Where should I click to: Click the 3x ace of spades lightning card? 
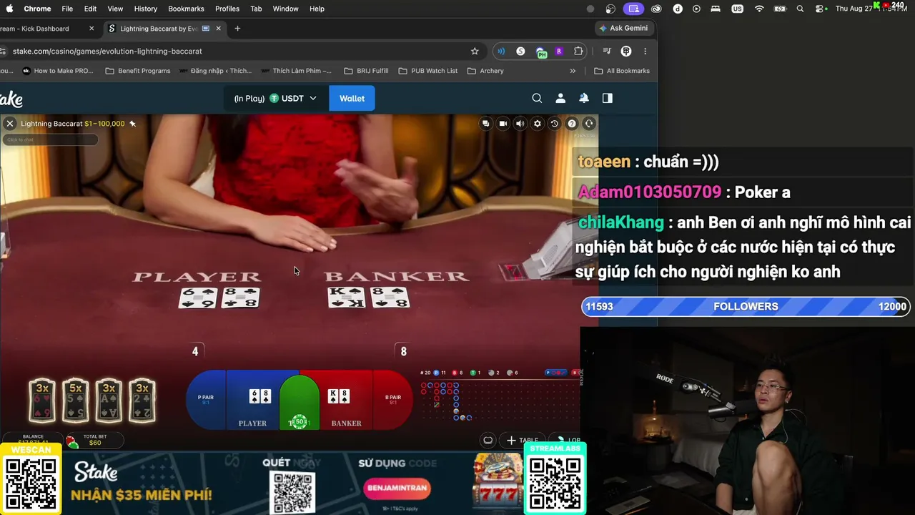tap(109, 401)
